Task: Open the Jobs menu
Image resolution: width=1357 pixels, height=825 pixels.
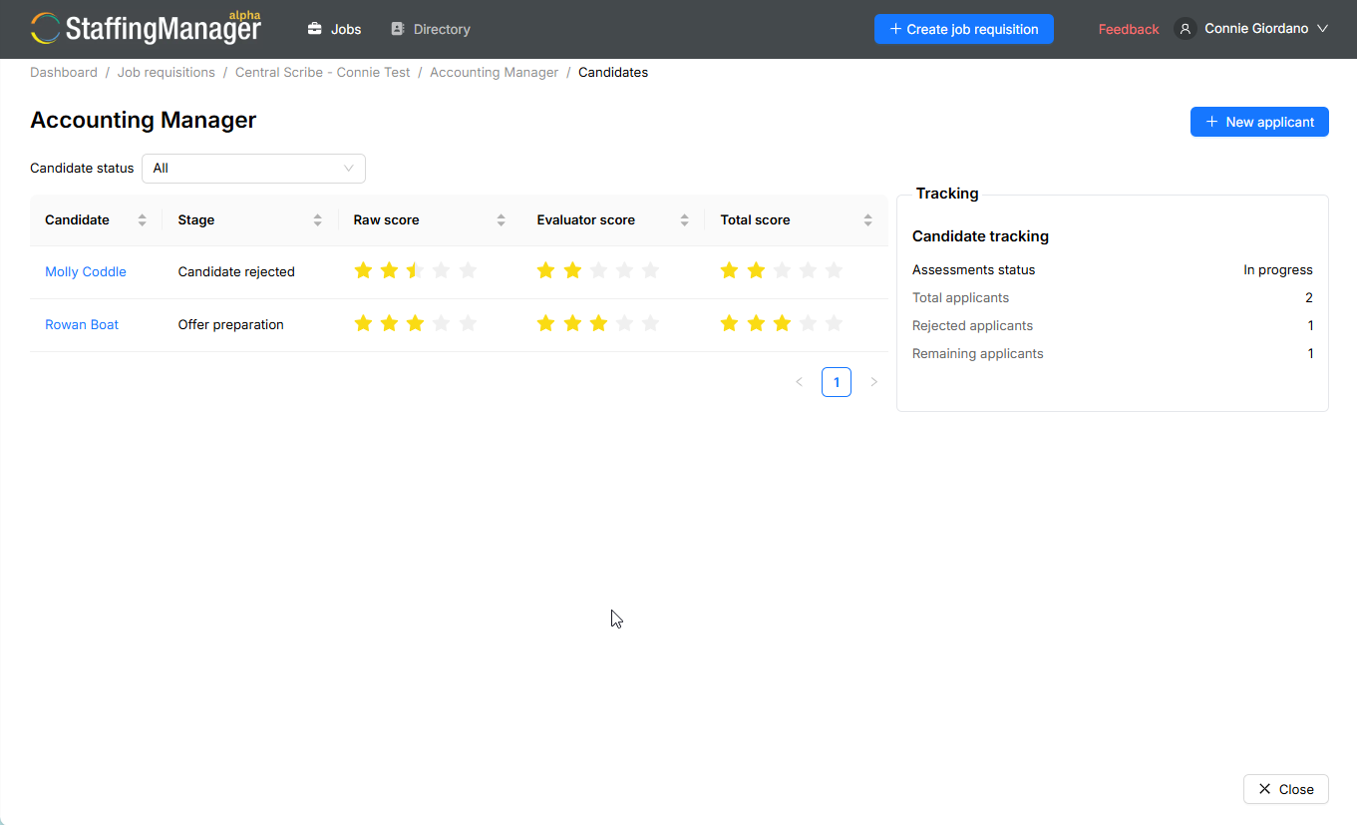Action: (x=334, y=29)
